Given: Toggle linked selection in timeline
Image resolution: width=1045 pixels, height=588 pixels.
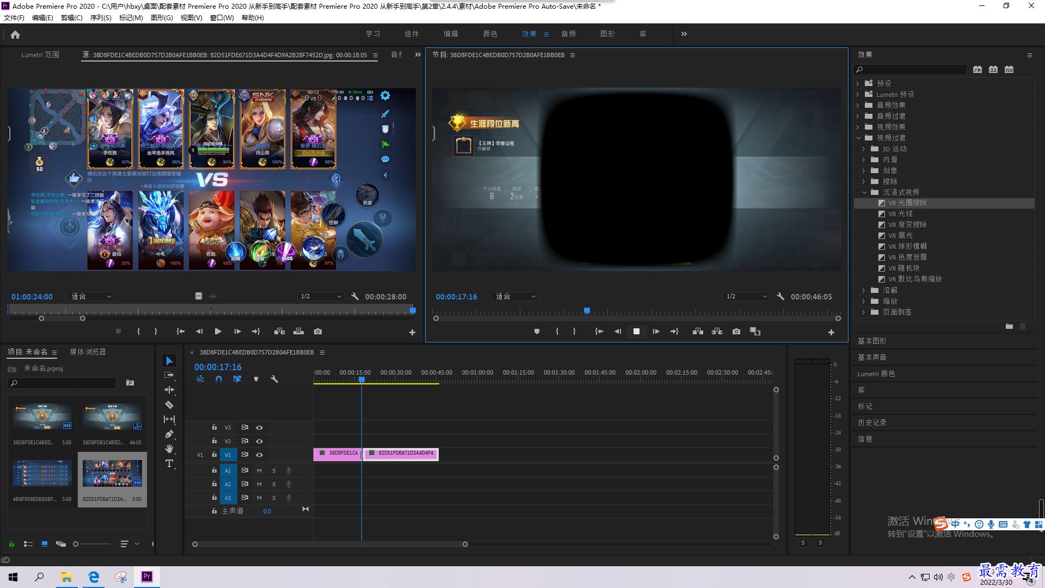Looking at the screenshot, I should (237, 379).
